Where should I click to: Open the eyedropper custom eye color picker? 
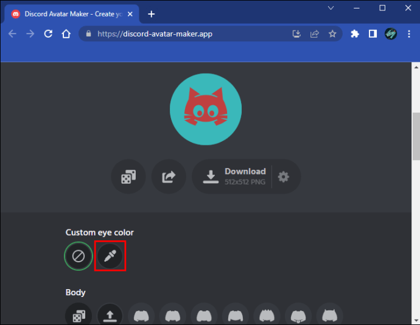[110, 256]
